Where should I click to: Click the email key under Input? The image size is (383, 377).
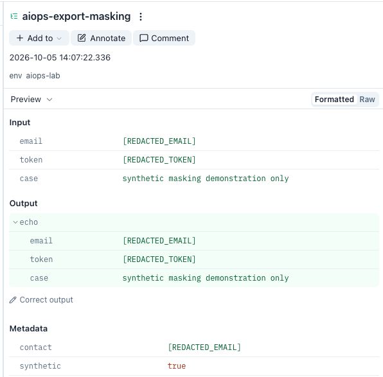[31, 141]
